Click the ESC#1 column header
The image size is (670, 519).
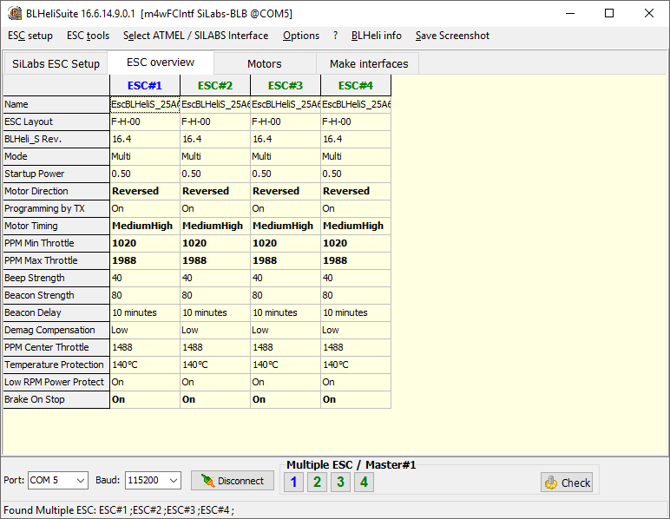coord(145,85)
